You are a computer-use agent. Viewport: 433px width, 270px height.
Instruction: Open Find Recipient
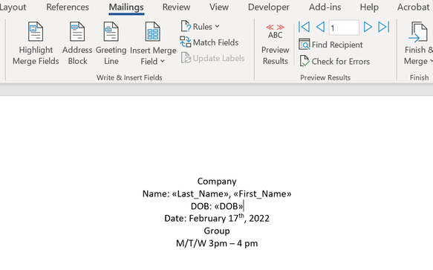pyautogui.click(x=331, y=45)
